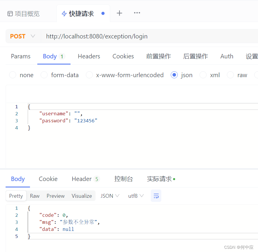Open the request Cookies tab

[123, 56]
